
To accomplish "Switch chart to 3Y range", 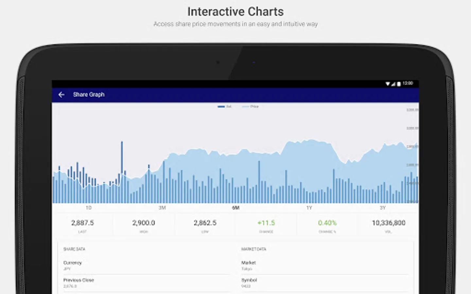I will point(383,208).
